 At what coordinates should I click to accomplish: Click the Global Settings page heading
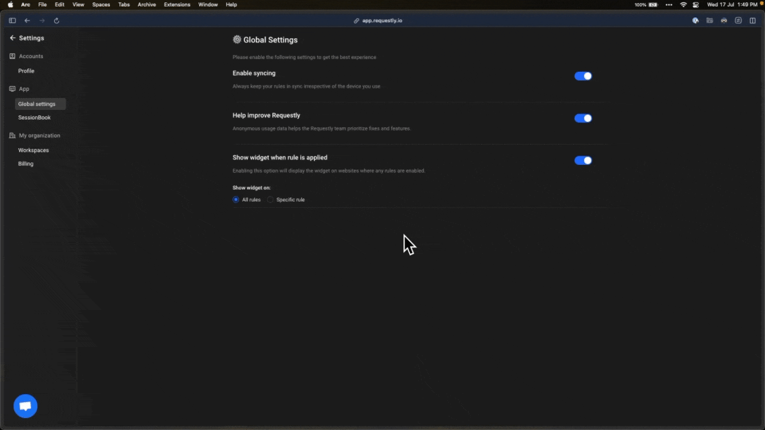[270, 40]
